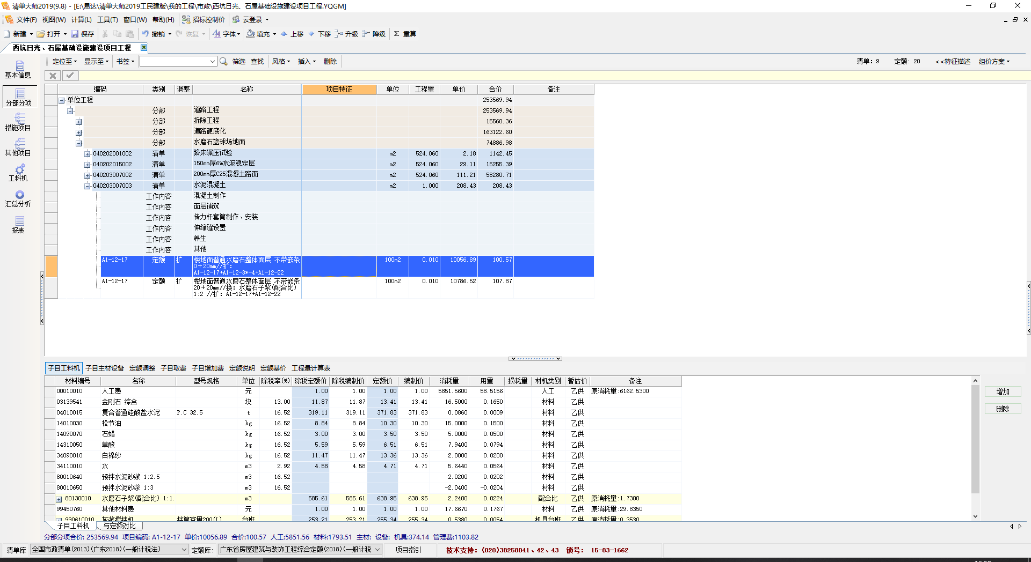Click into the filter combo text box
1031x562 pixels.
tap(174, 62)
